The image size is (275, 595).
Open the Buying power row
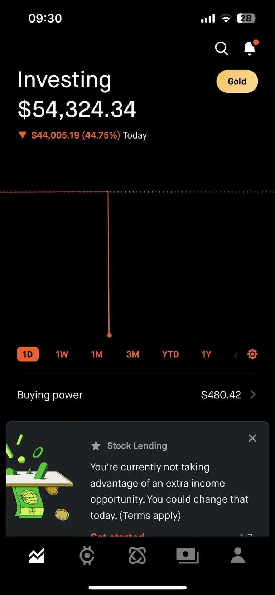click(x=50, y=395)
